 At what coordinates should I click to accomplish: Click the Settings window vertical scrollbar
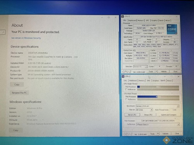pyautogui.click(x=118, y=63)
